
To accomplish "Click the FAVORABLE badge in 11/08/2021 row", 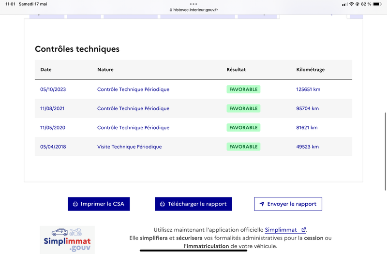I will pos(243,108).
